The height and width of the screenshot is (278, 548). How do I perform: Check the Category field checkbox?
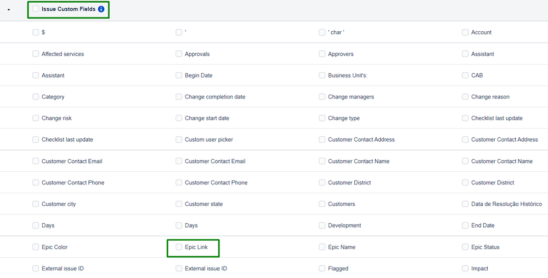click(x=36, y=97)
